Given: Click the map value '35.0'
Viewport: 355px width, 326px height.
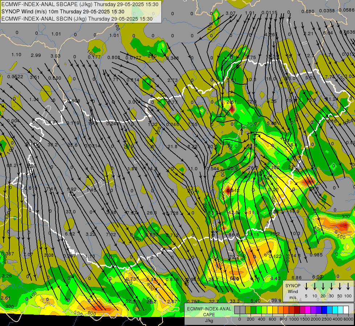Looking at the screenshot, I should 252,124.
